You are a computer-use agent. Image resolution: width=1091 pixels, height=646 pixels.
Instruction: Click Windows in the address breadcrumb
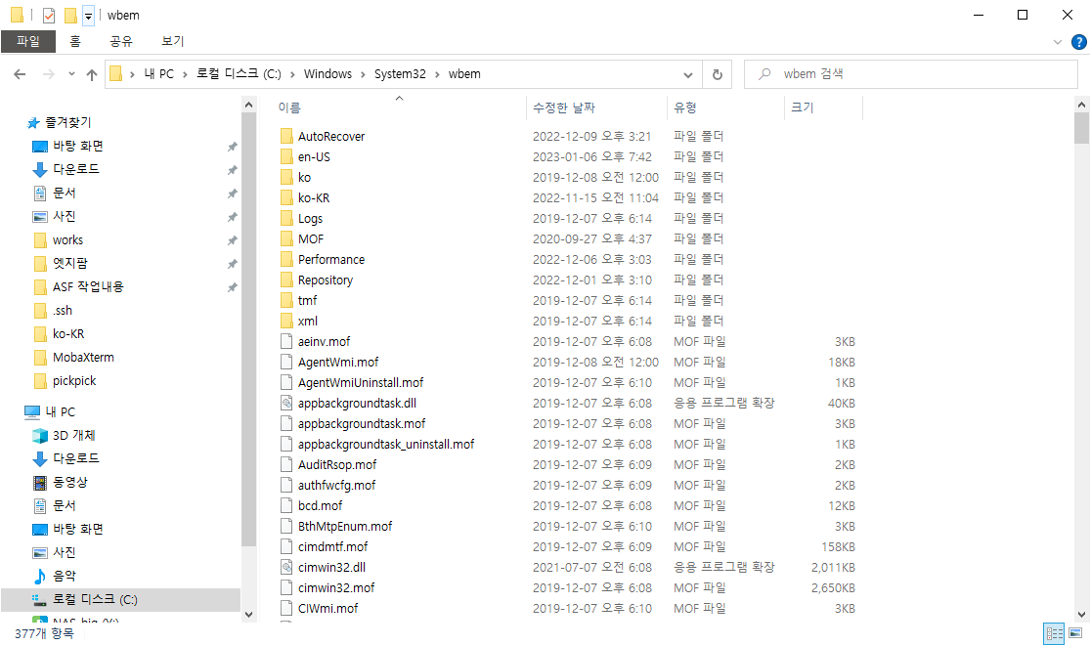[x=327, y=73]
